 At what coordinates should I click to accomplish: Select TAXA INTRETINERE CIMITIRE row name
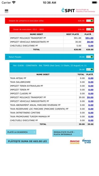(x=25, y=113)
